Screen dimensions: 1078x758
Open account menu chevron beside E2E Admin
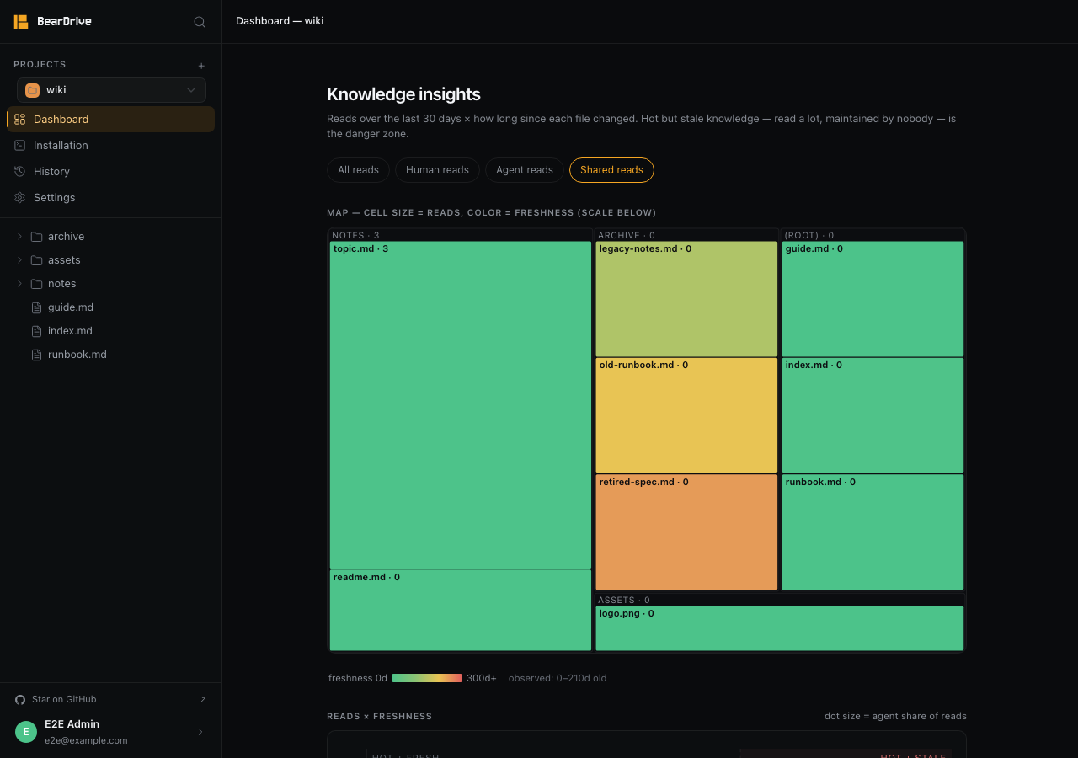200,732
